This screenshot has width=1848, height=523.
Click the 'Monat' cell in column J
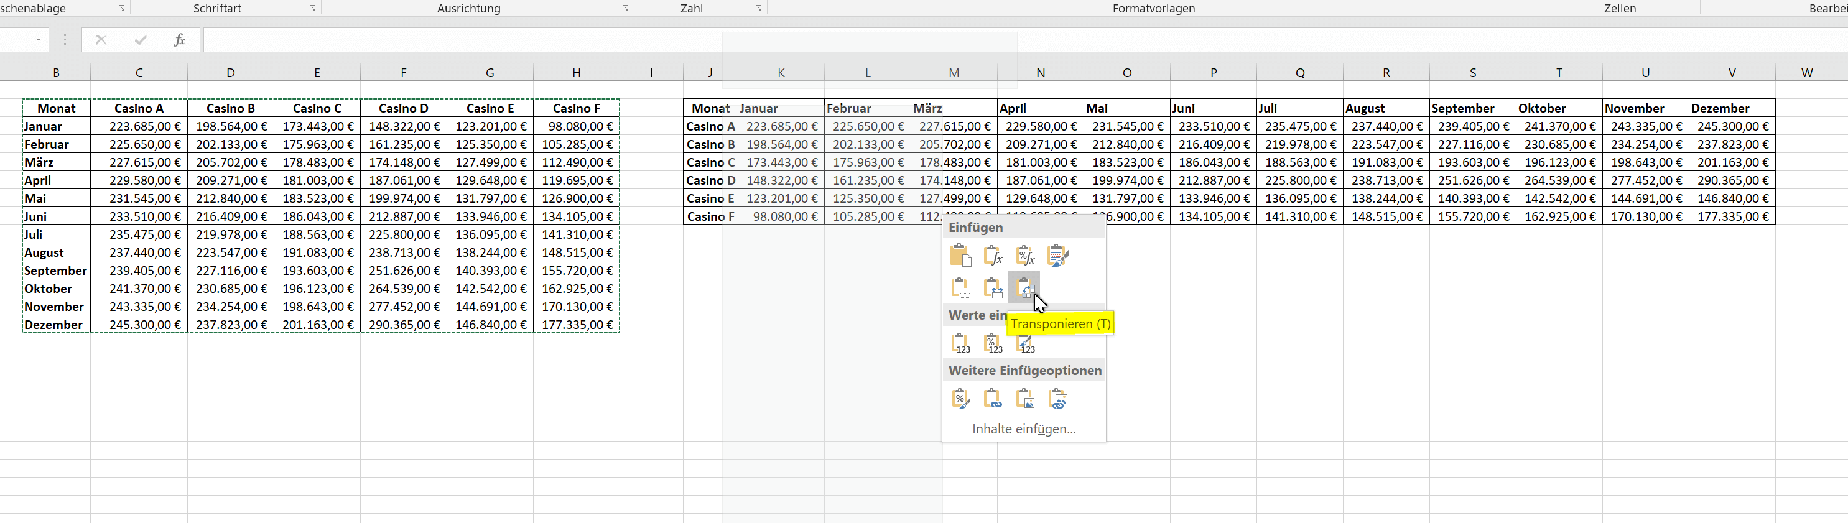click(711, 108)
